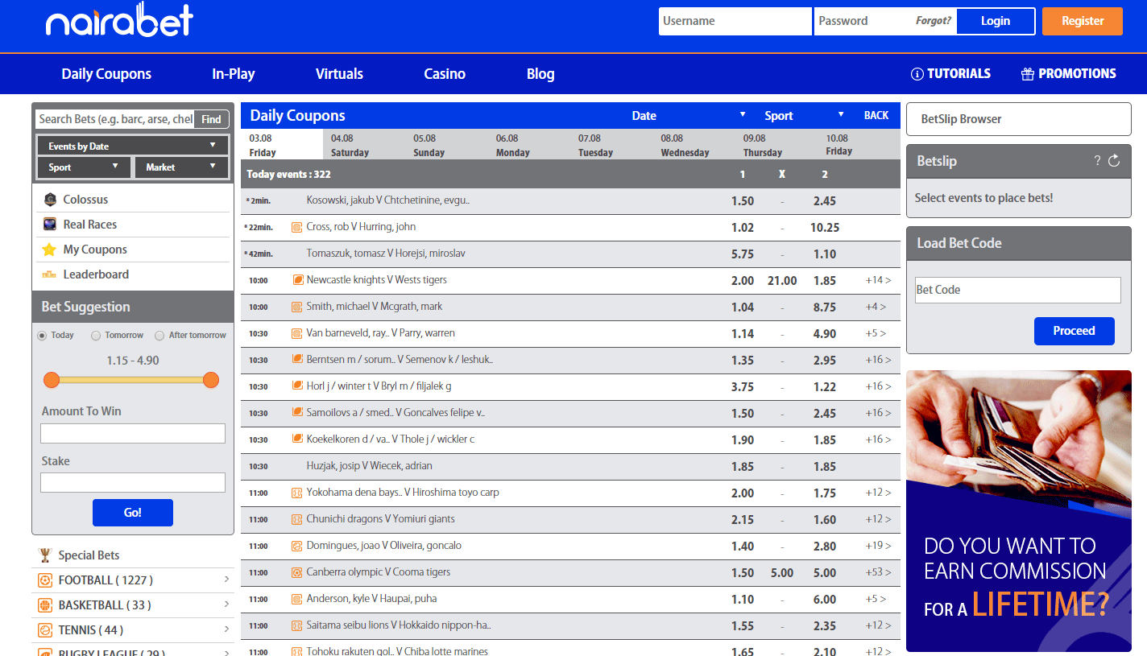1147x656 pixels.
Task: Click the Real Races icon
Action: tap(50, 225)
